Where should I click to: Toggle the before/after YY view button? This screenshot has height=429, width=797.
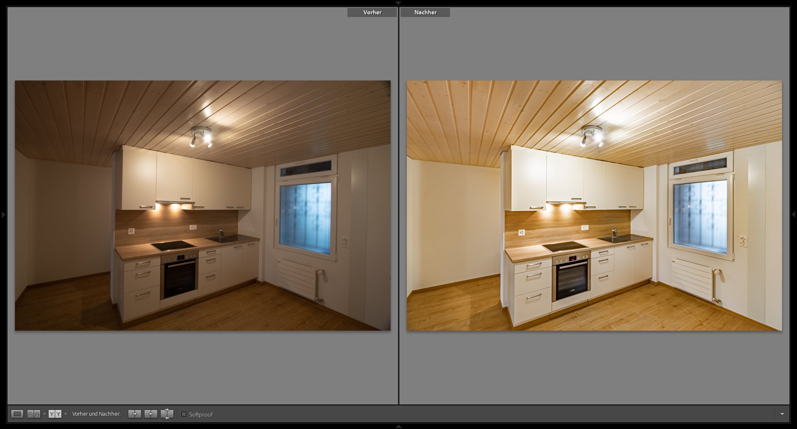pos(55,414)
